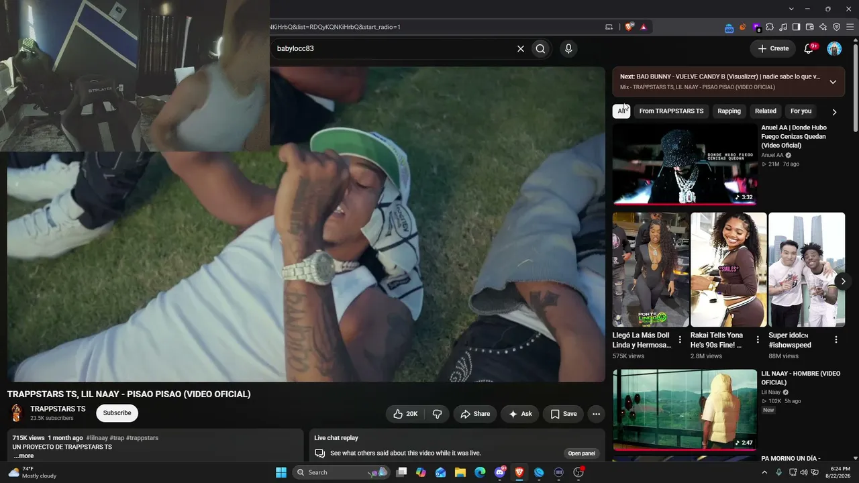This screenshot has height=483, width=859.
Task: Filter by From TRAPPSTARS TS
Action: click(671, 111)
